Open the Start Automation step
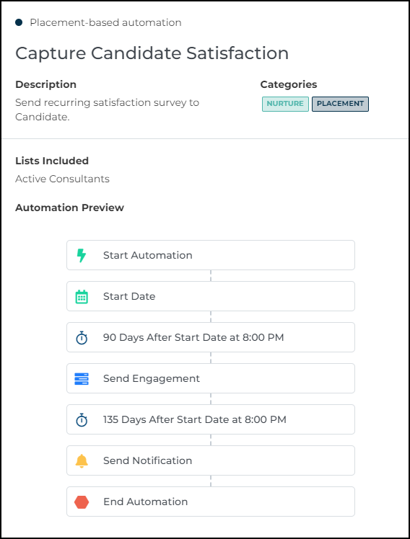410x539 pixels. [x=211, y=255]
